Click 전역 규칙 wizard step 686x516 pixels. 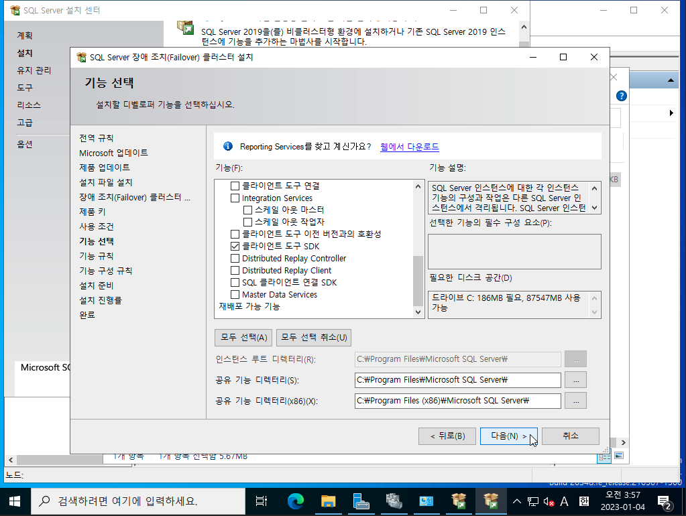[x=97, y=138]
